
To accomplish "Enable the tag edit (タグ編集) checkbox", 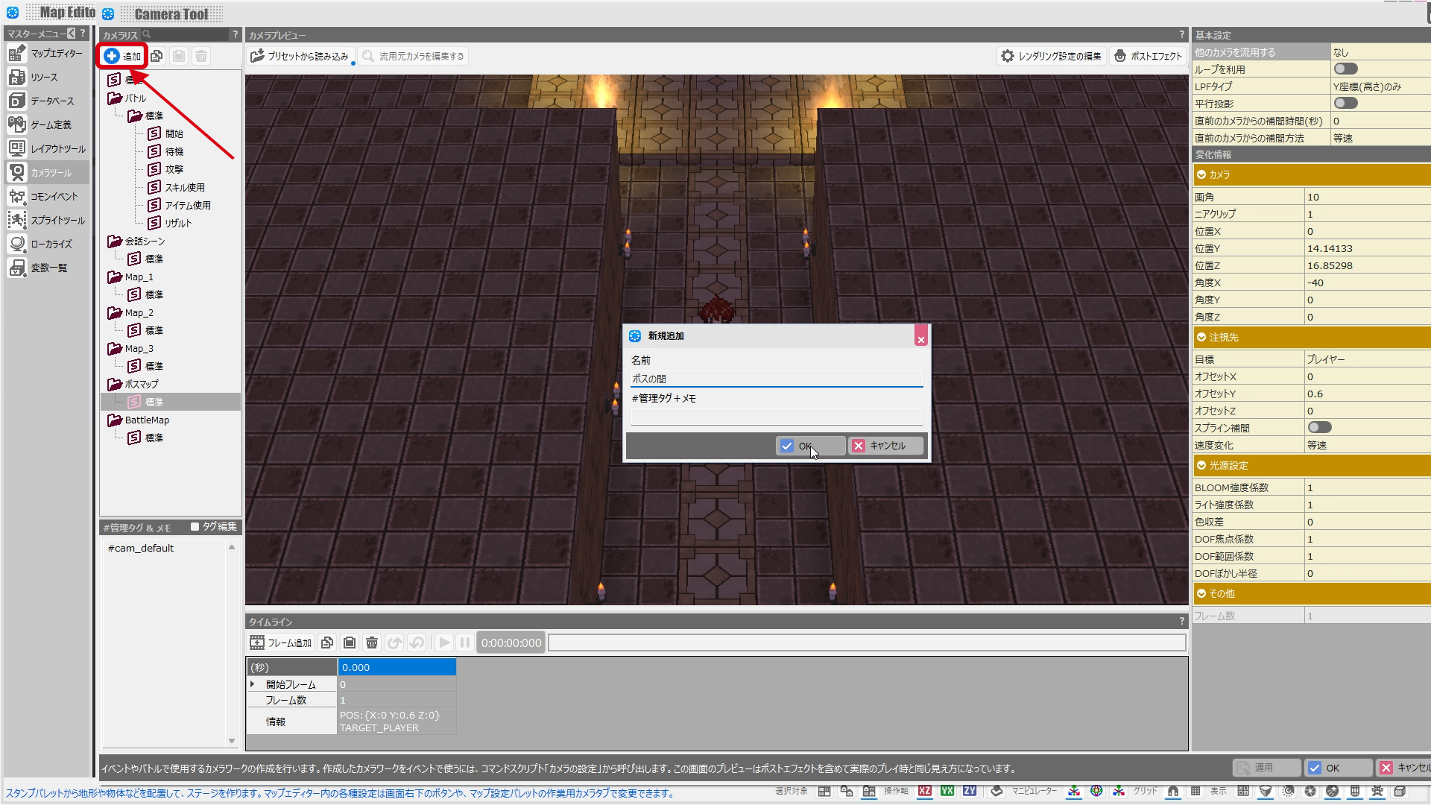I will 195,527.
